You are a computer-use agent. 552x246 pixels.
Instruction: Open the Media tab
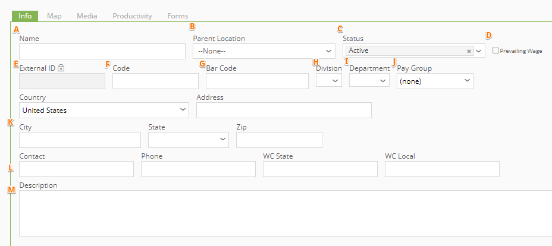[87, 16]
